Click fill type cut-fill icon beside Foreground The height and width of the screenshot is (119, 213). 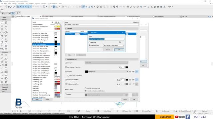[130, 72]
